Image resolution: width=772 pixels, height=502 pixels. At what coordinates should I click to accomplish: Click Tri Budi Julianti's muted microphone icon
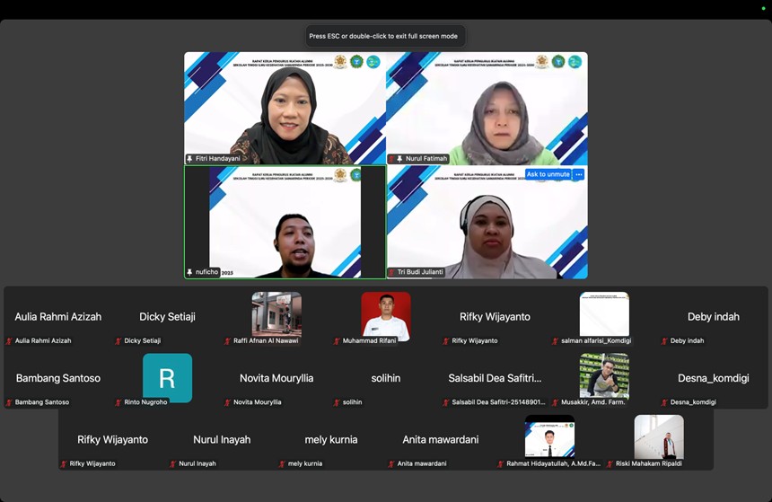(x=391, y=272)
